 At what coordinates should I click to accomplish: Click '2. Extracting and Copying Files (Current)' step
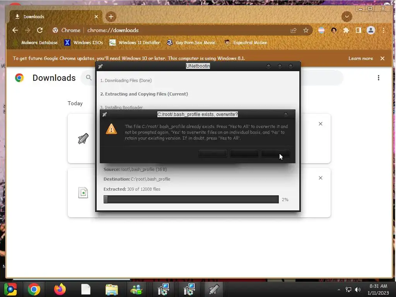pos(144,94)
